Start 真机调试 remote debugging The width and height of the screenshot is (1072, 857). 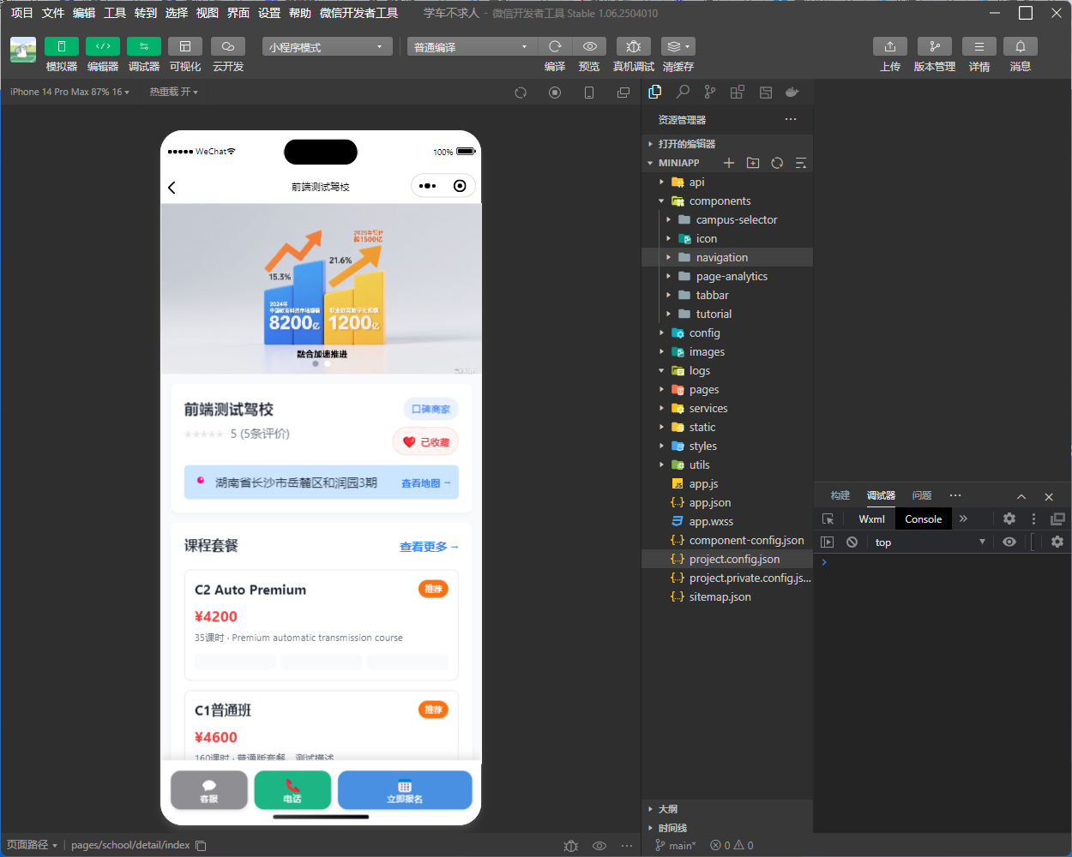(x=633, y=46)
